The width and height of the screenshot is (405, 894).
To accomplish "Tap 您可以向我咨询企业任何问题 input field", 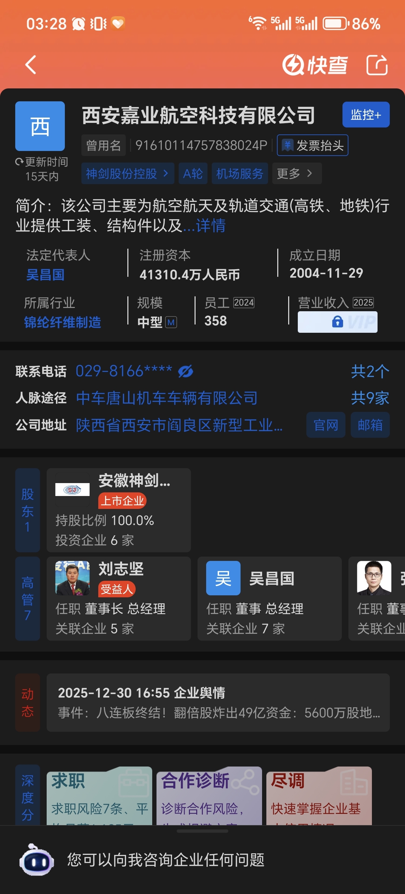I will tap(166, 860).
